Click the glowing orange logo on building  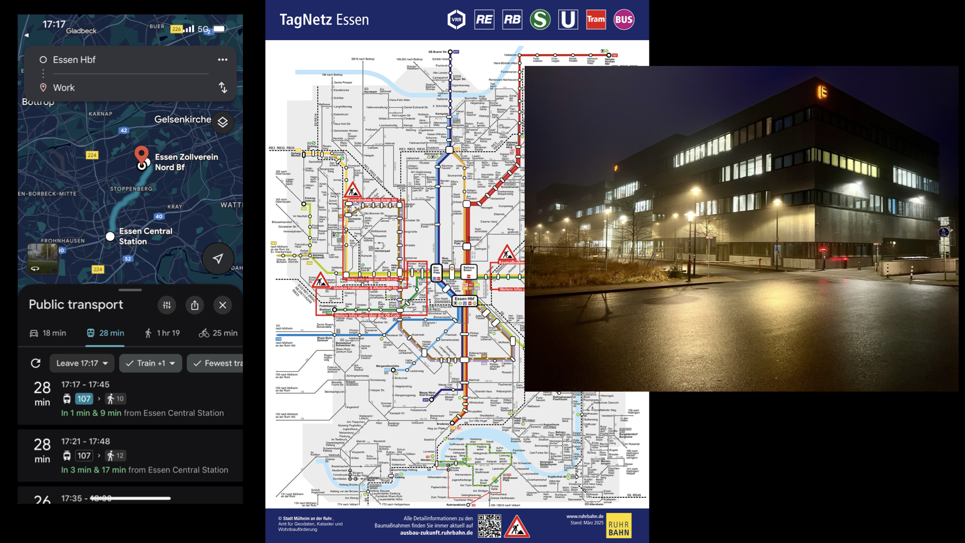[x=822, y=92]
